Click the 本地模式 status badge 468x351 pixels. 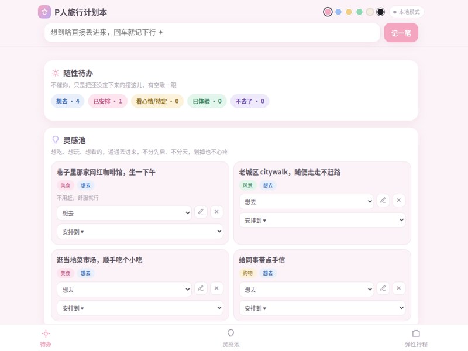407,12
